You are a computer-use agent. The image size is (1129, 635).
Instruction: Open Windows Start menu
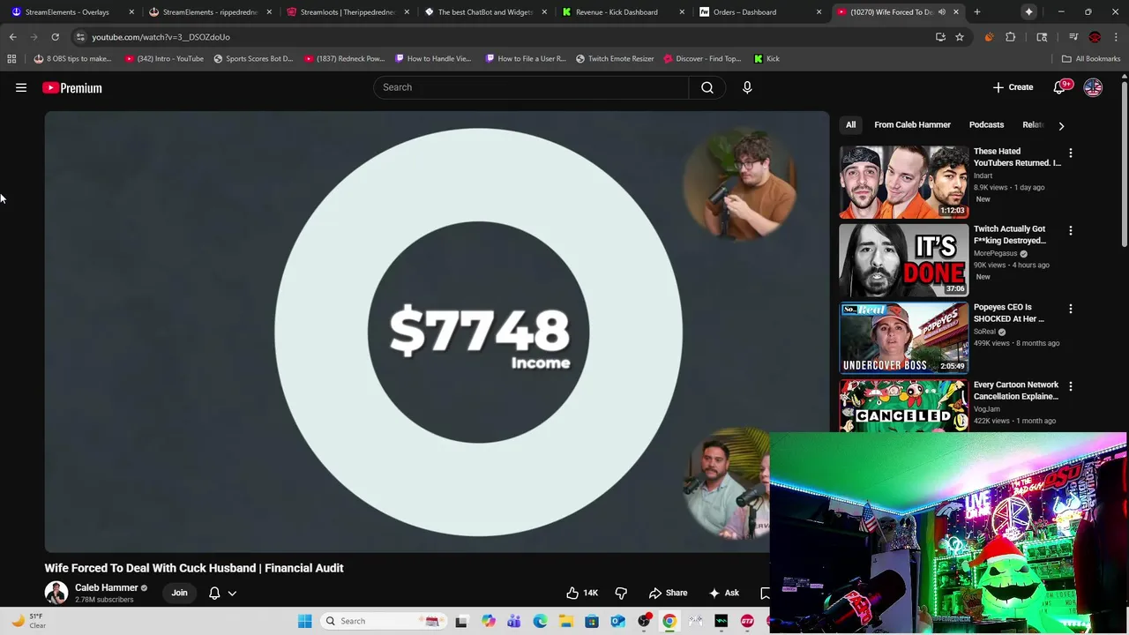tap(305, 621)
